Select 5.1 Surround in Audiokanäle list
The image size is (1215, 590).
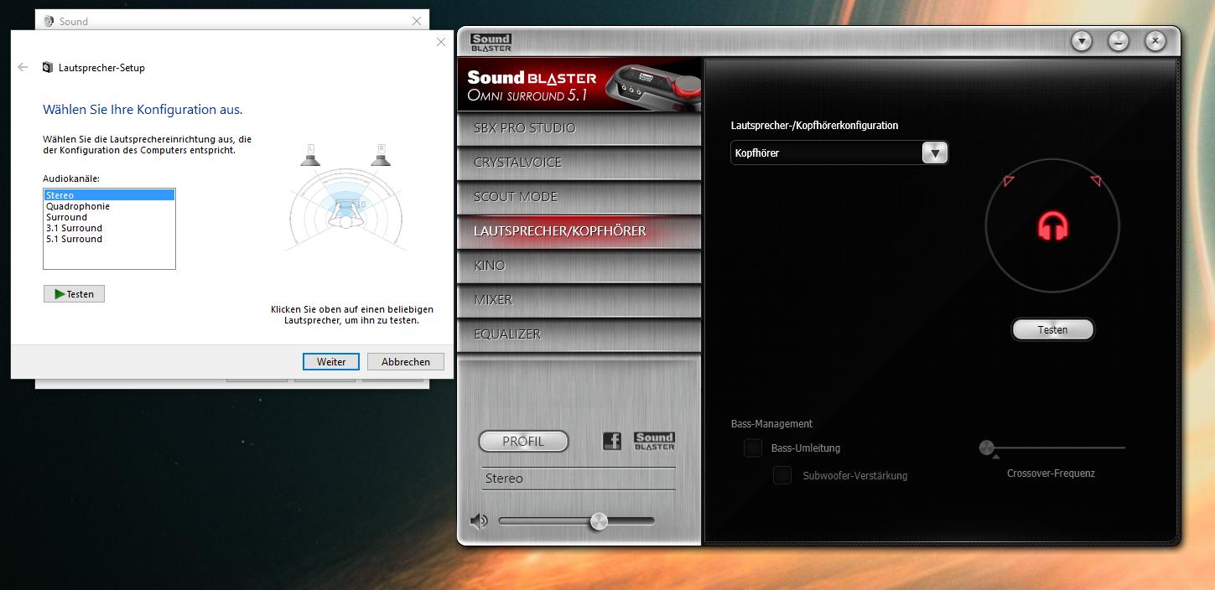(x=109, y=239)
